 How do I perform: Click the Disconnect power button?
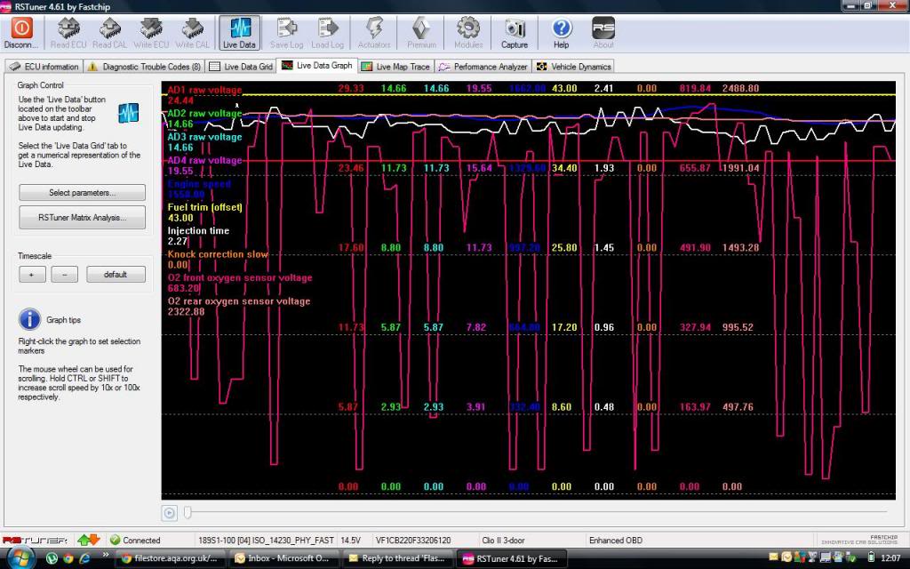pyautogui.click(x=21, y=33)
